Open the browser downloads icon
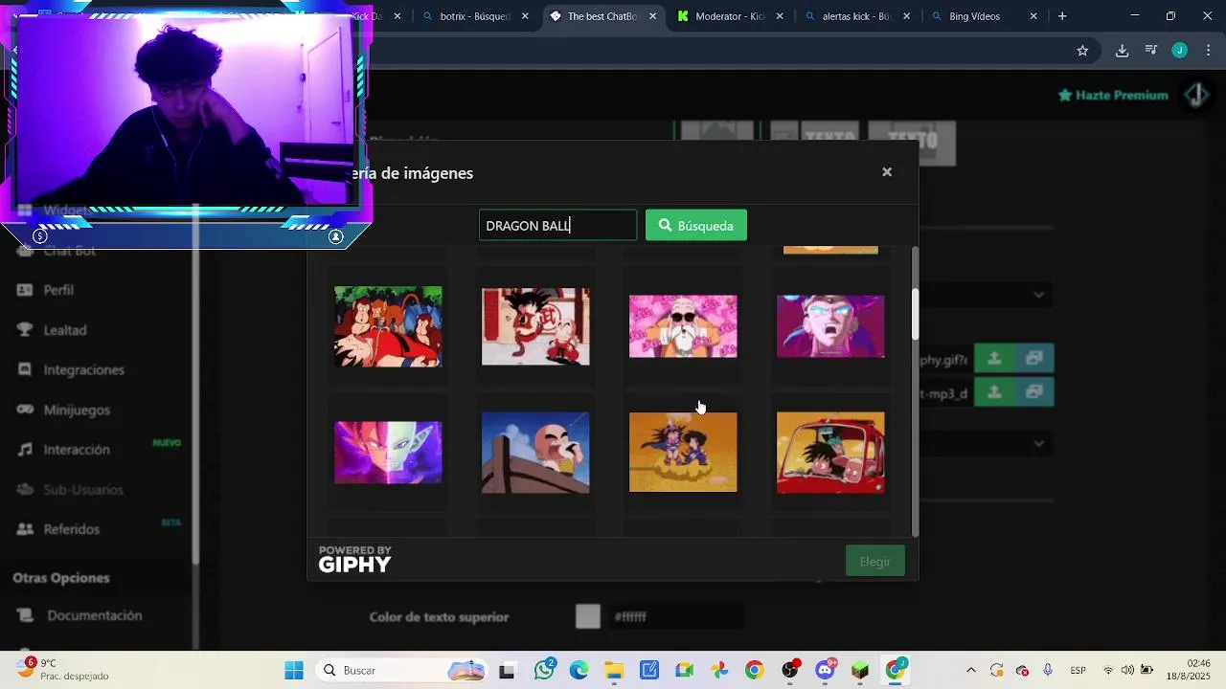1226x689 pixels. click(1122, 51)
